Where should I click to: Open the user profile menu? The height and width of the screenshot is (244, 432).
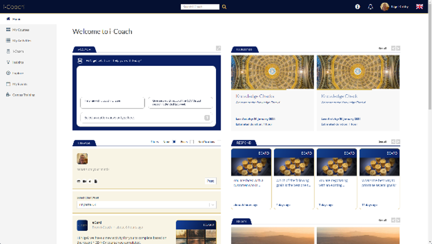[394, 7]
